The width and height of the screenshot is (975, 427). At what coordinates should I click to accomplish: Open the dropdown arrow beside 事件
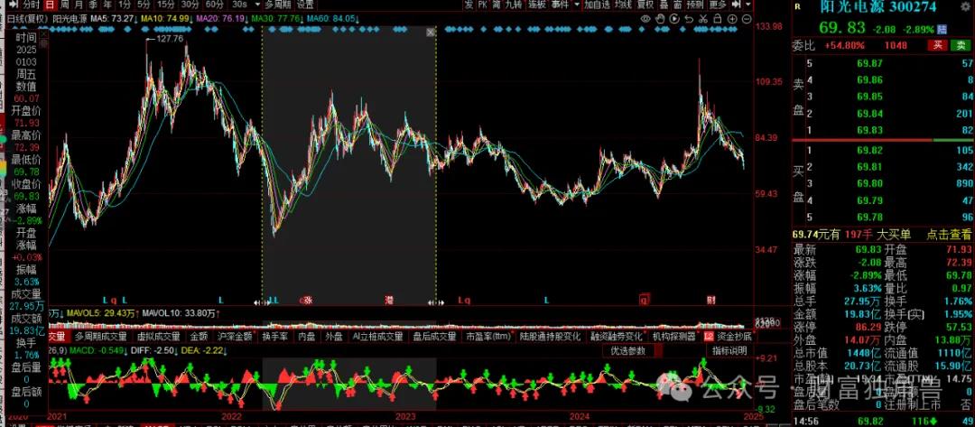[577, 5]
